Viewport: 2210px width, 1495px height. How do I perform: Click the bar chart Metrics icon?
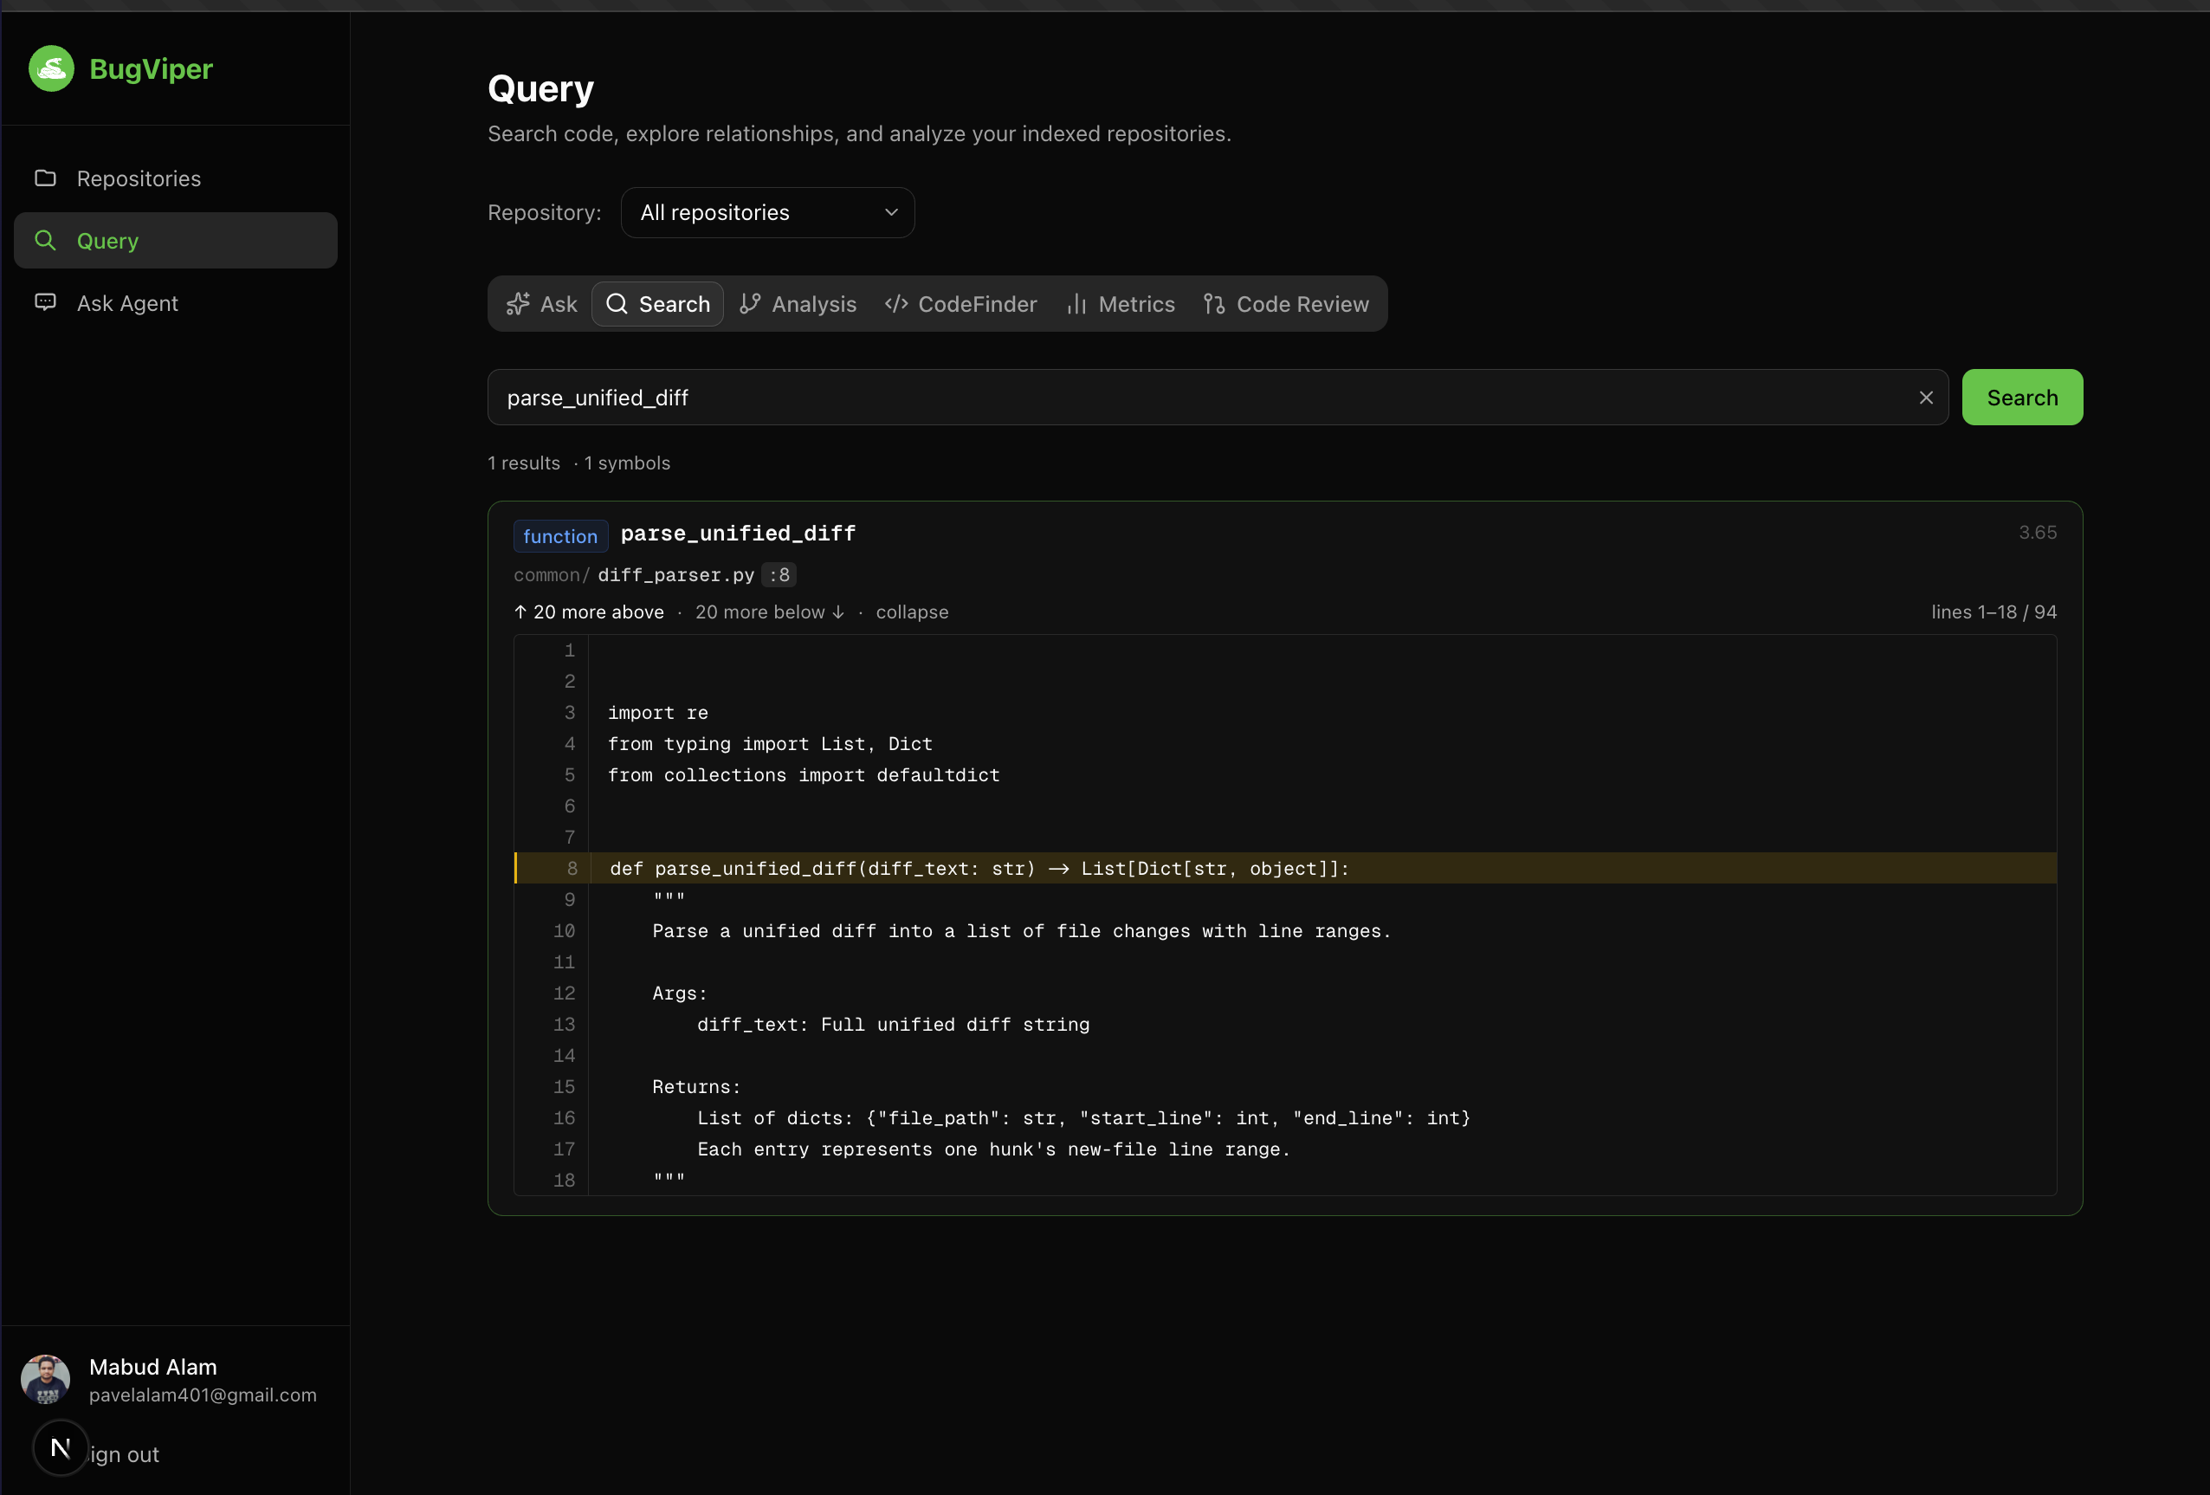[x=1076, y=303]
